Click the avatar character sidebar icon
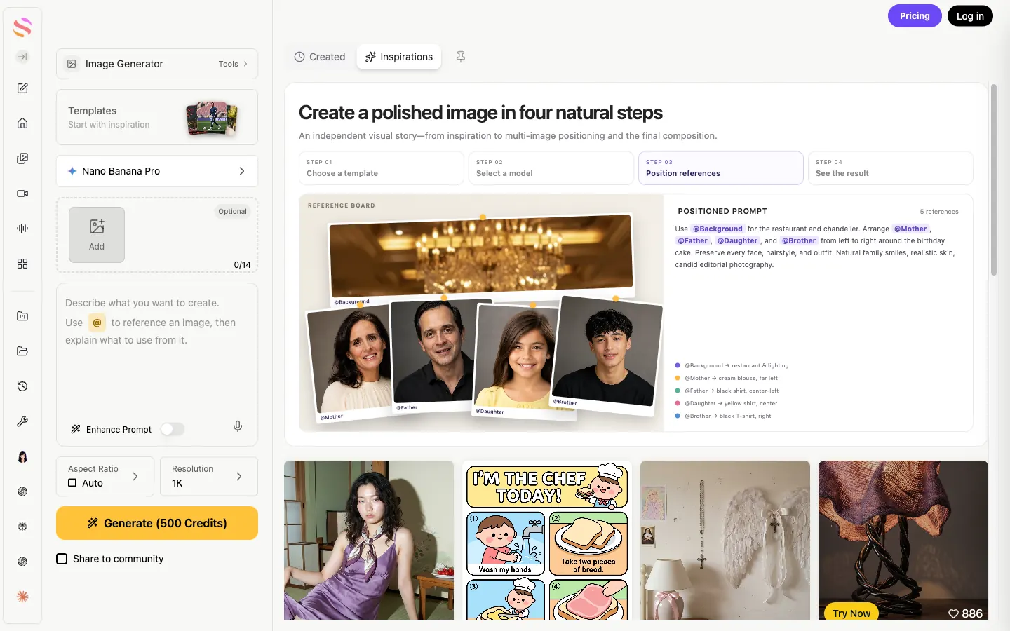The width and height of the screenshot is (1010, 631). click(x=22, y=456)
